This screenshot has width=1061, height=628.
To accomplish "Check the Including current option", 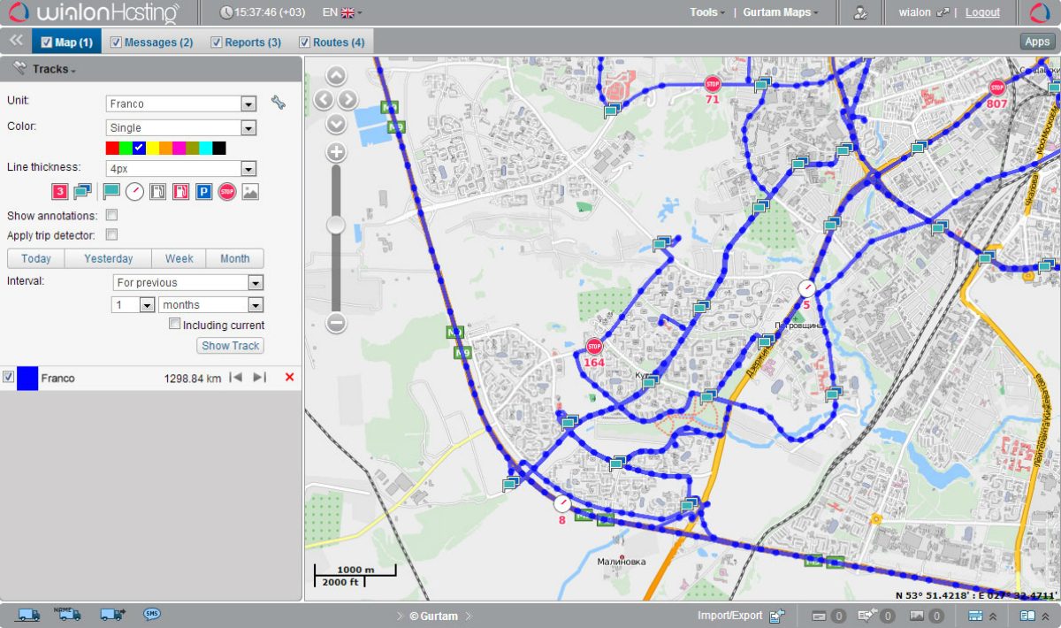I will (x=175, y=325).
